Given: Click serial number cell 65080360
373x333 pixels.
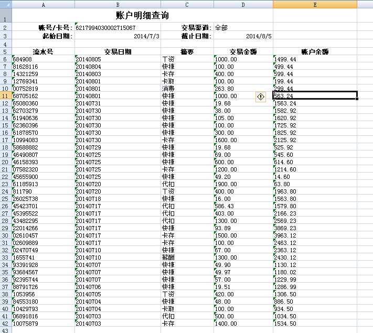Looking at the screenshot, I should tap(44, 103).
